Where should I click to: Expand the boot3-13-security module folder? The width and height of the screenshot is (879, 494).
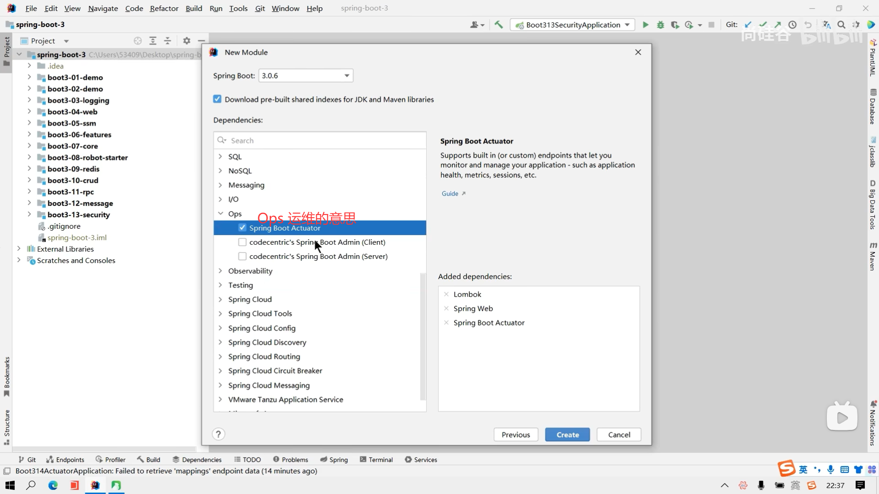[x=29, y=214]
